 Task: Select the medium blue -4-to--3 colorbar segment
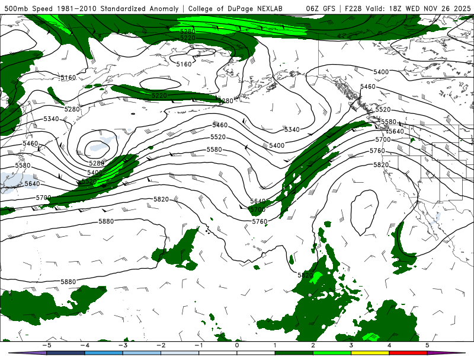104,353
